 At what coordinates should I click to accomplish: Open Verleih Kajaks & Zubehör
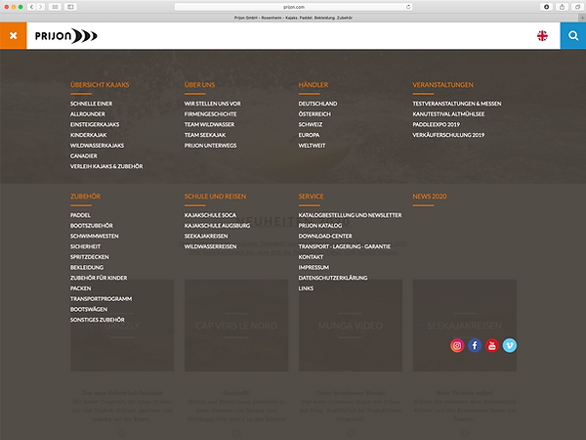(106, 166)
